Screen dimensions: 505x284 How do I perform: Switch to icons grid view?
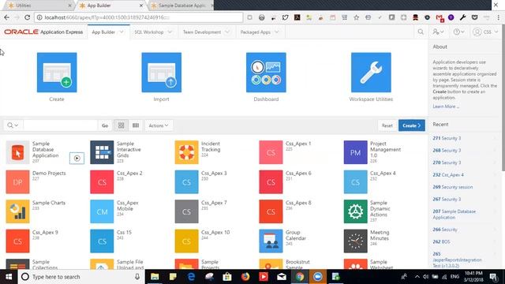tap(121, 125)
